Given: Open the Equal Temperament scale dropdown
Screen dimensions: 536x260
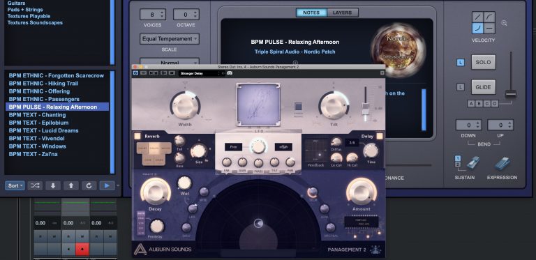Looking at the screenshot, I should [x=169, y=39].
